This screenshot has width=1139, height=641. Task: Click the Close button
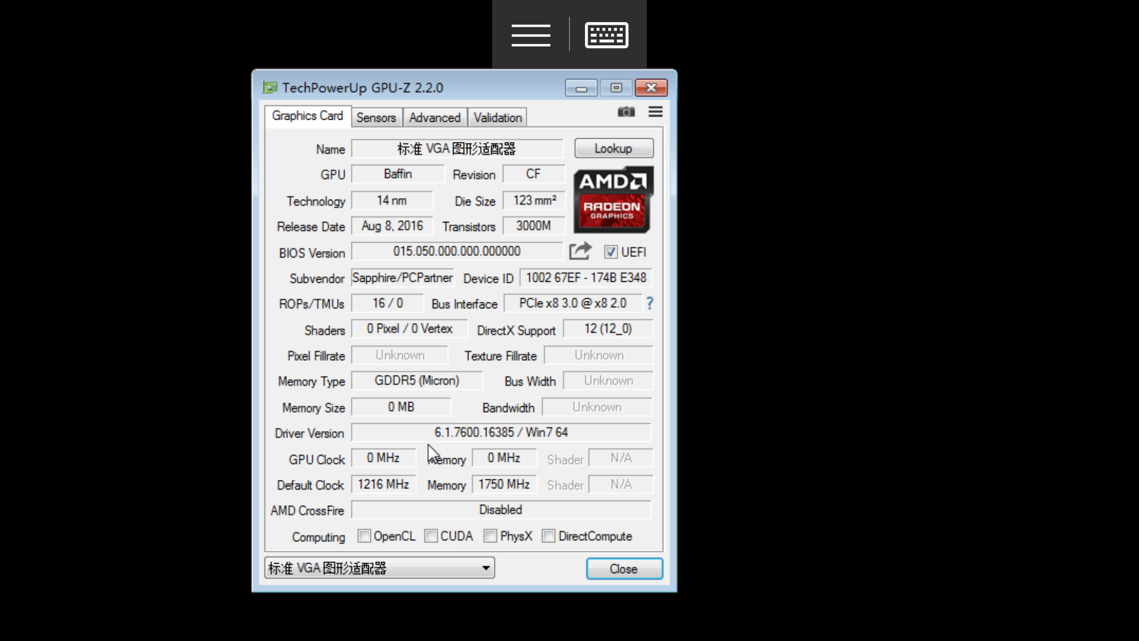click(624, 569)
